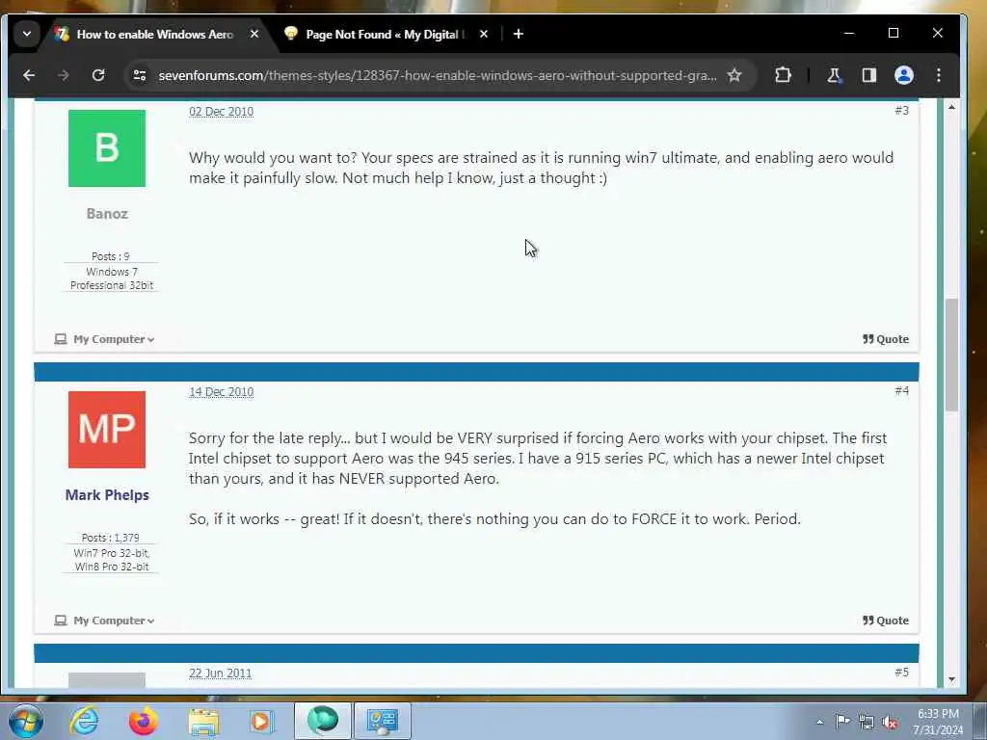Click 'Posts : 9' under Banoz
This screenshot has height=740, width=987.
(x=111, y=256)
